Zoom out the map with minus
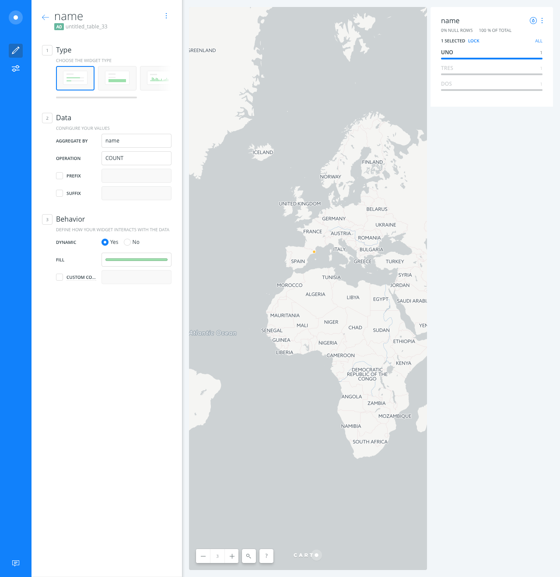 tap(203, 556)
